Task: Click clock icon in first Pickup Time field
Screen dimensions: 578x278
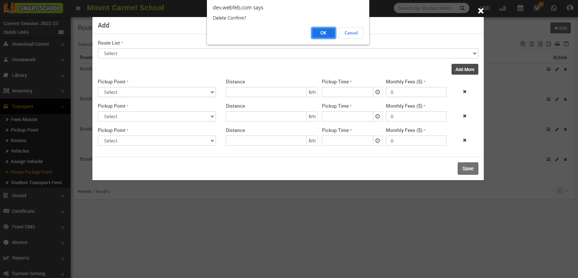Action: pos(378,92)
